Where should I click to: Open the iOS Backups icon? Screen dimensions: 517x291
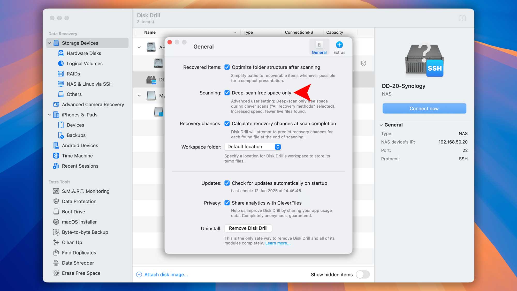61,135
